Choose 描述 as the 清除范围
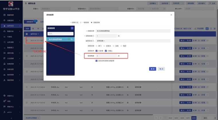Screen dimensions: 218x120 121,46
